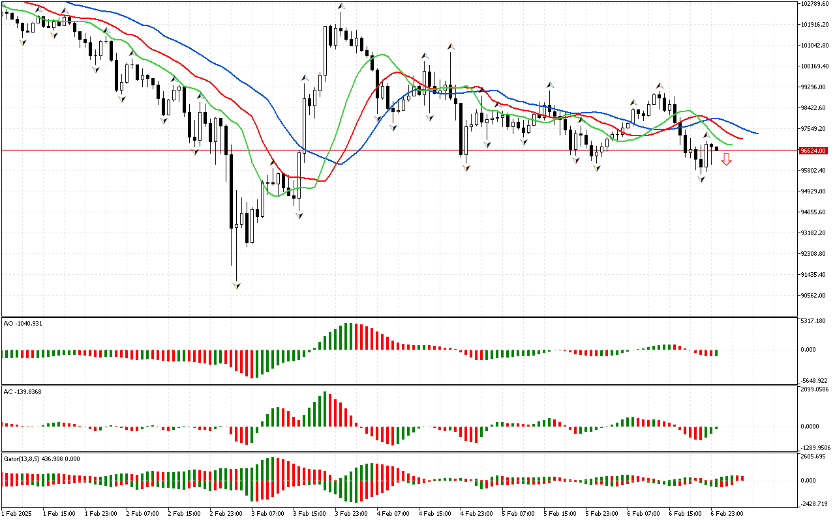835x521 pixels.
Task: Click the red down arrow sell signal
Action: coord(726,160)
